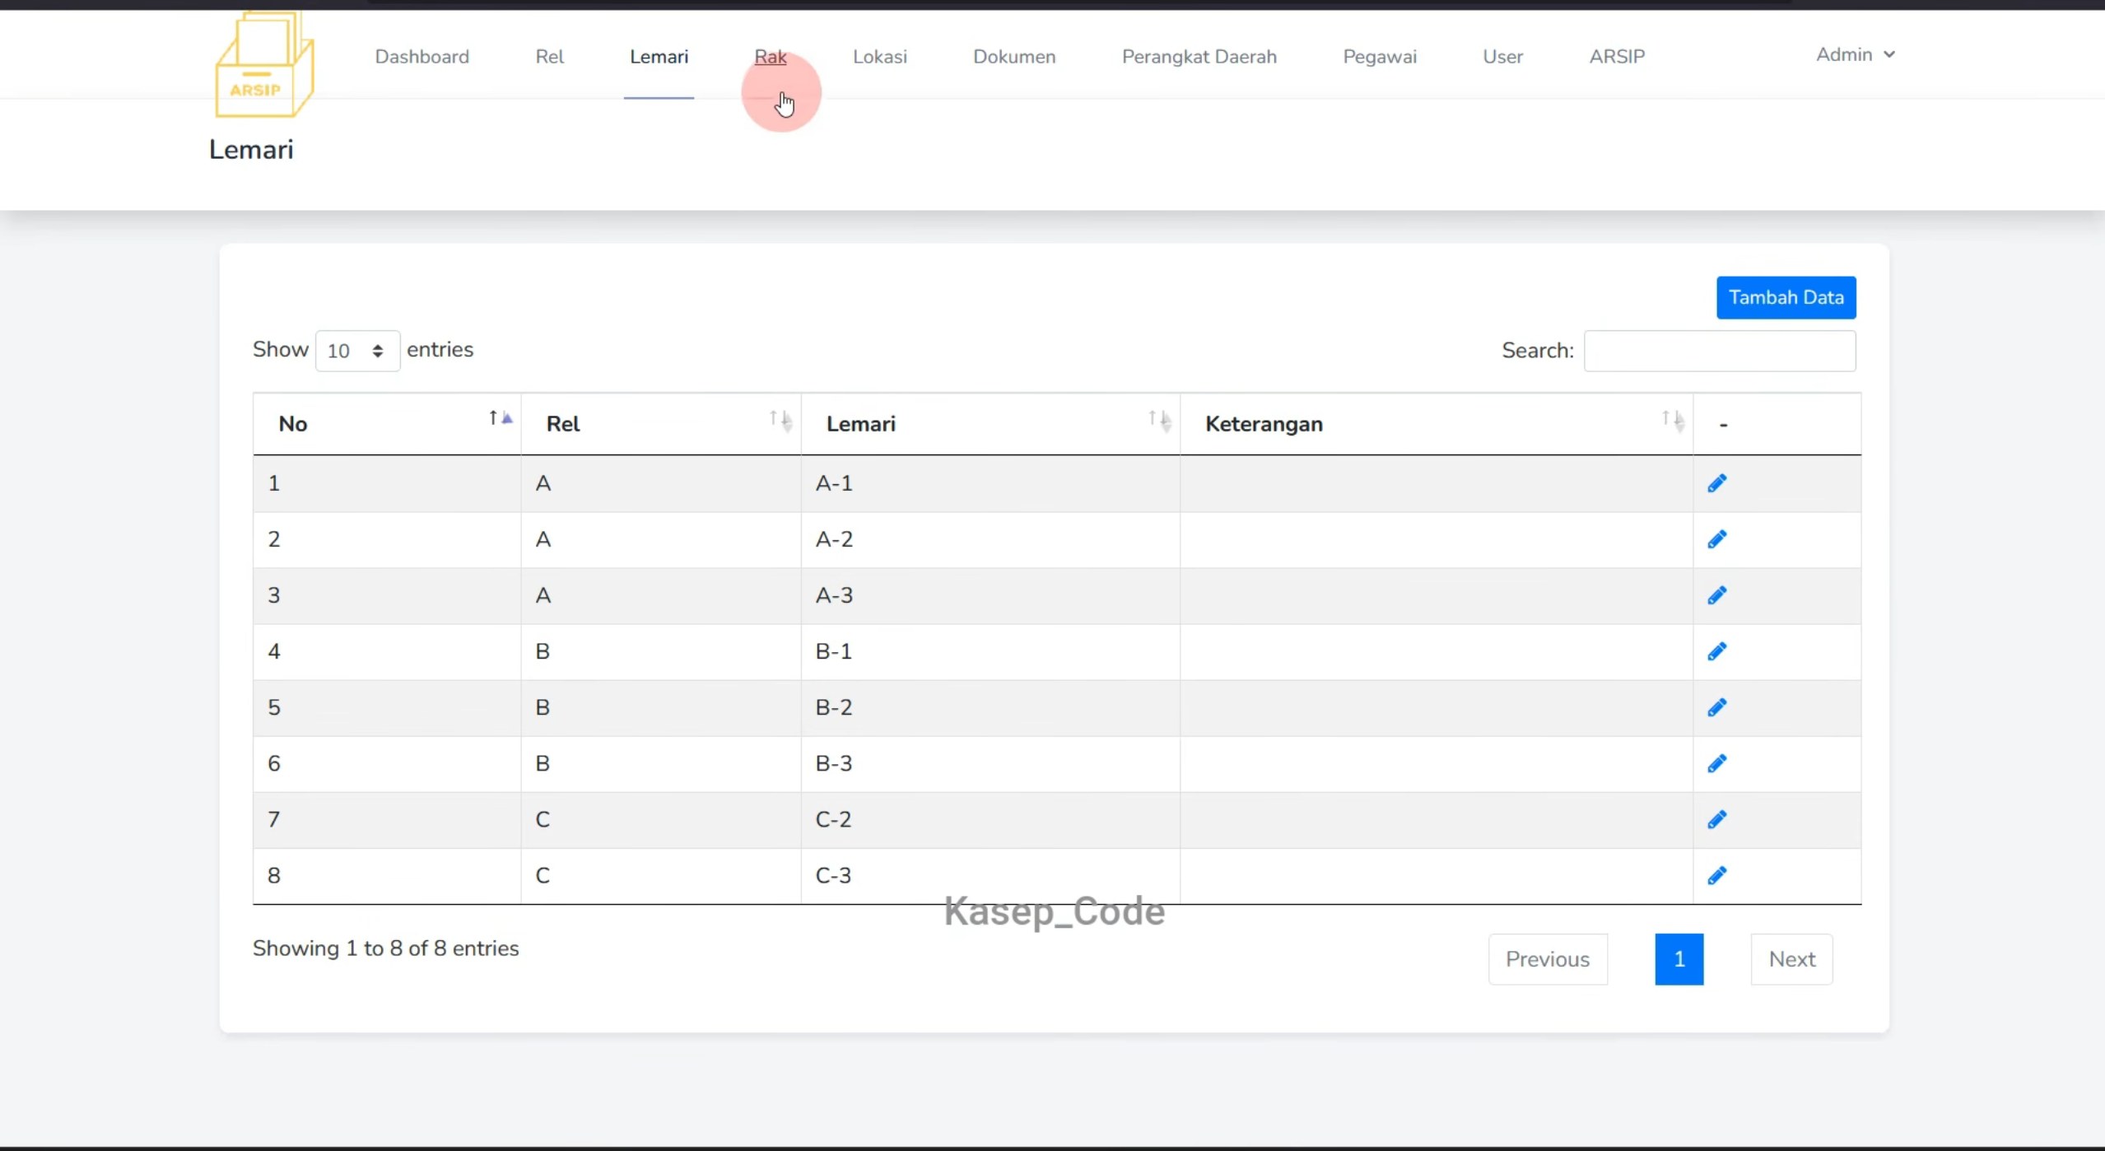Go to Previous page of table
Viewport: 2105px width, 1151px height.
1547,959
